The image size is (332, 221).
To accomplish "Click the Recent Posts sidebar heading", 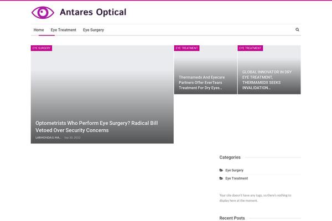I will point(232,218).
